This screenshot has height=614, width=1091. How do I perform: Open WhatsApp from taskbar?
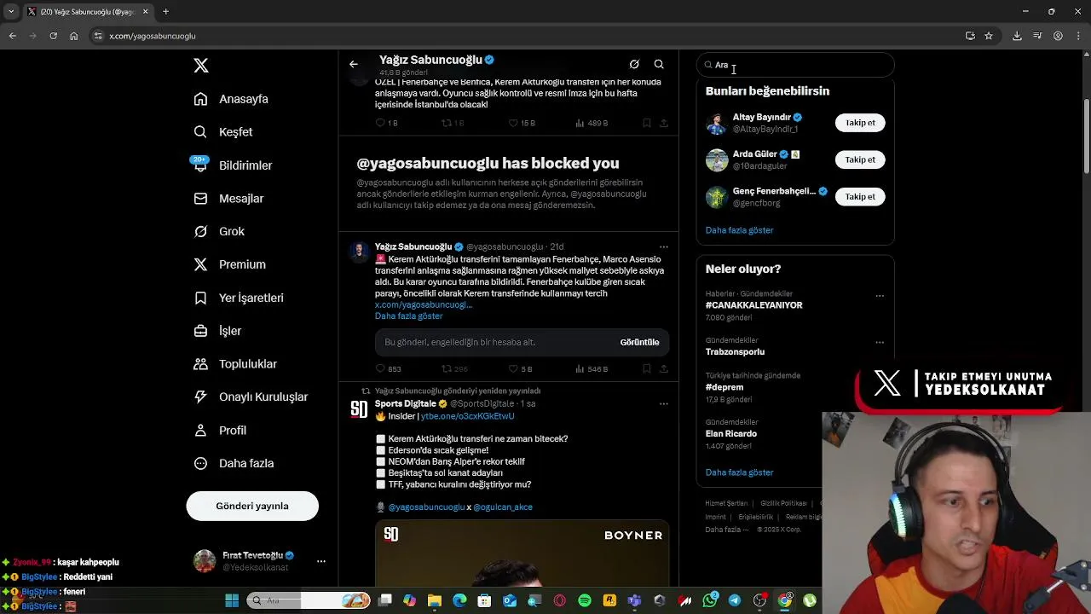pos(710,601)
